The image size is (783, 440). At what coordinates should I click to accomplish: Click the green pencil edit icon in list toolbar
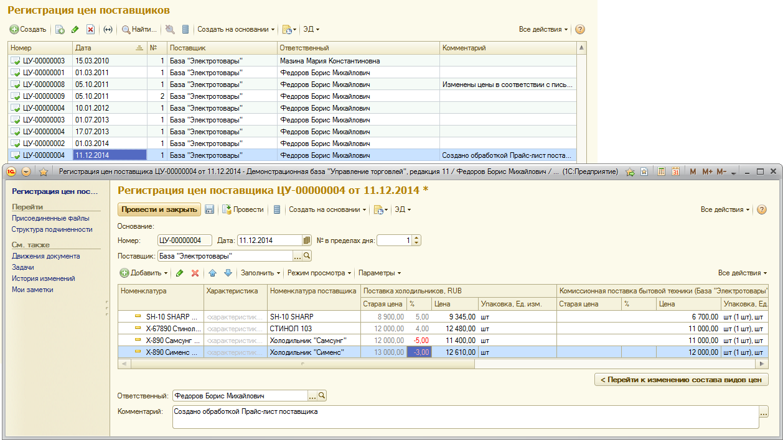pyautogui.click(x=75, y=29)
